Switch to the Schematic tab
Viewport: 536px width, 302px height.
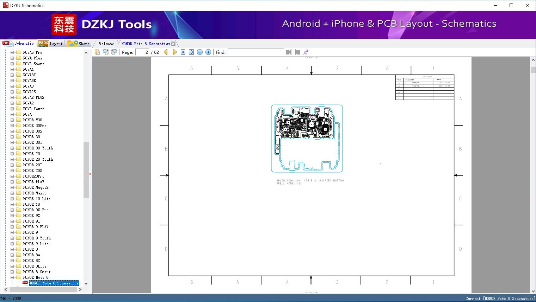(19, 43)
